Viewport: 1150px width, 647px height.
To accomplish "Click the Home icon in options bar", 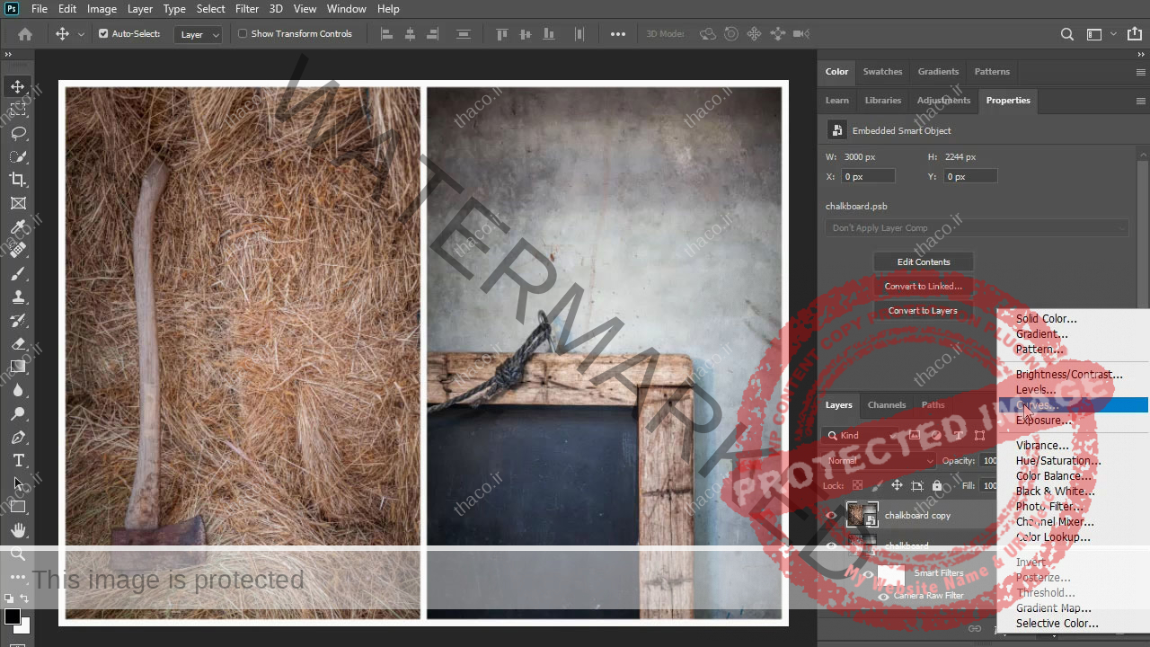I will (25, 34).
